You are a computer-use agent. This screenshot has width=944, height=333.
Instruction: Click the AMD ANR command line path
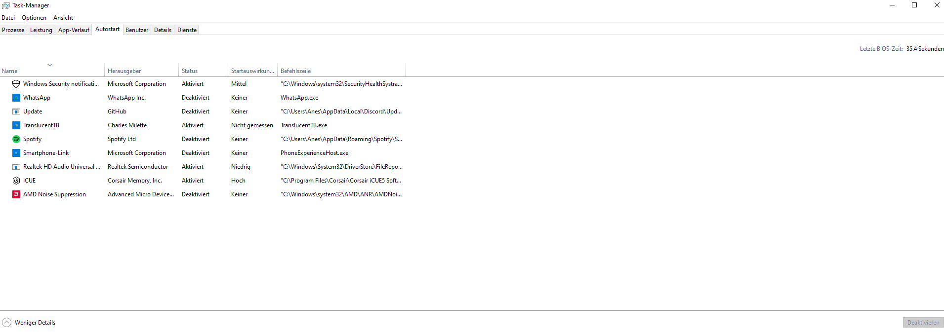(x=341, y=194)
